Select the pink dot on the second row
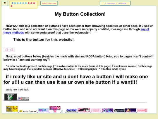Viewport: 158px width, 119px height. (x=11, y=6)
